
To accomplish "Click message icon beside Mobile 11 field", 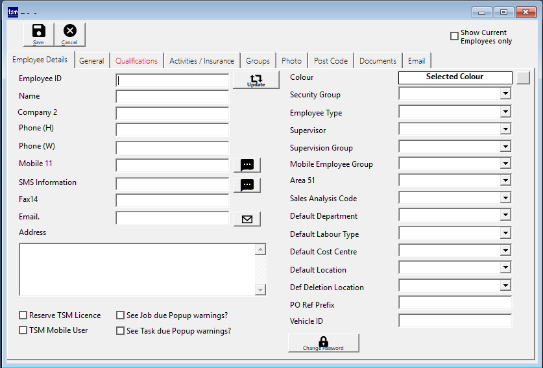I will [x=247, y=165].
